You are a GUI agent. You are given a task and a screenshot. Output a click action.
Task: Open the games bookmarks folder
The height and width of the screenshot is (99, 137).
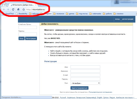pos(70,14)
